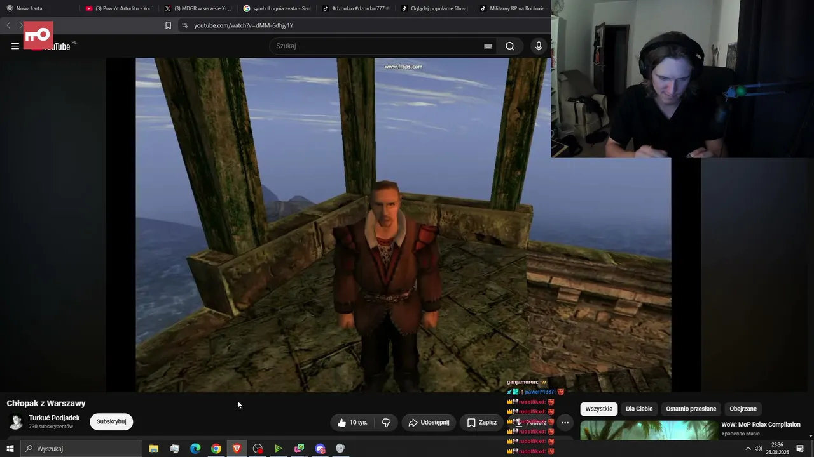Switch to the #dzordzo TikTok tab
The width and height of the screenshot is (814, 457).
coord(355,8)
